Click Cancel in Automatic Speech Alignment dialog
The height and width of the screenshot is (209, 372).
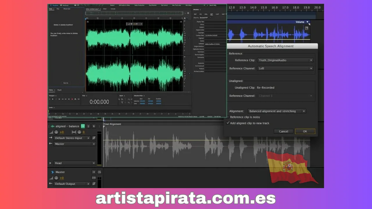284,131
